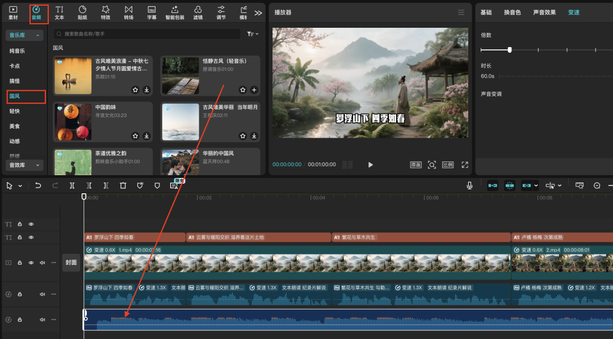Toggle the main track magnet snapping

pos(492,185)
